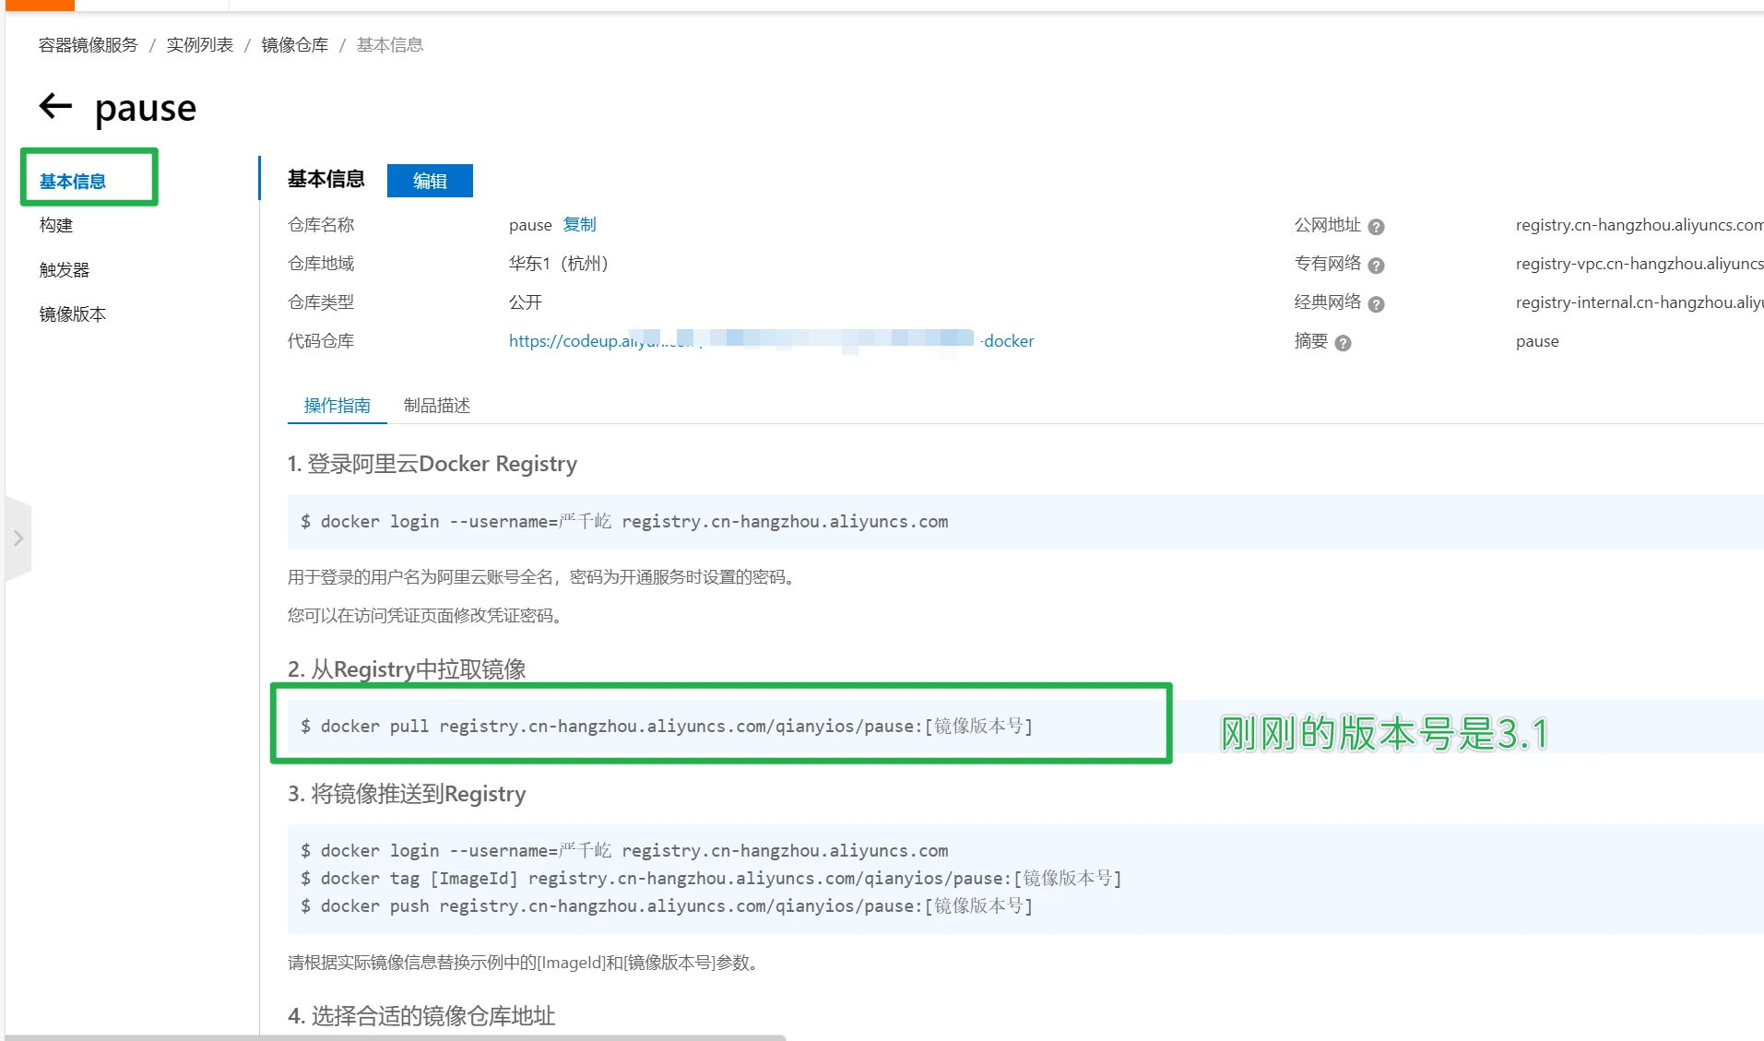
Task: Go to 实例列表 breadcrumb
Action: click(x=199, y=45)
